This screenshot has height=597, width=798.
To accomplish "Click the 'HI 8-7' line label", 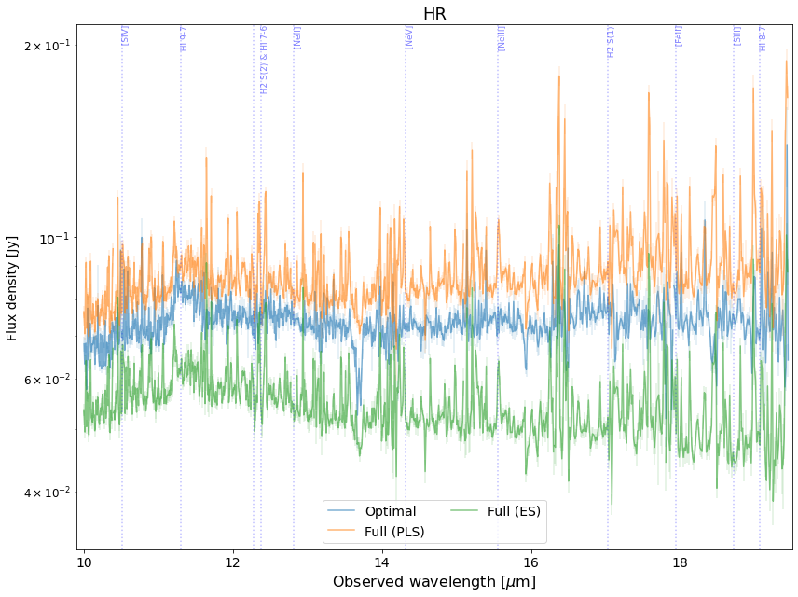I will click(763, 38).
